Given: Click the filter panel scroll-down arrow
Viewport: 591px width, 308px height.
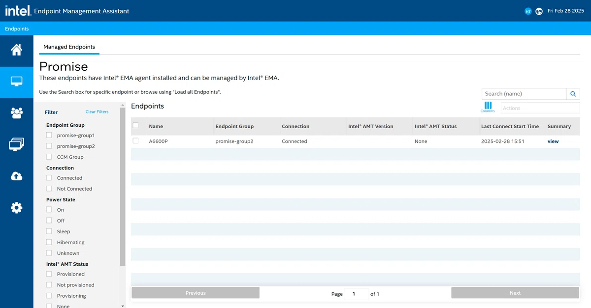Looking at the screenshot, I should [123, 306].
